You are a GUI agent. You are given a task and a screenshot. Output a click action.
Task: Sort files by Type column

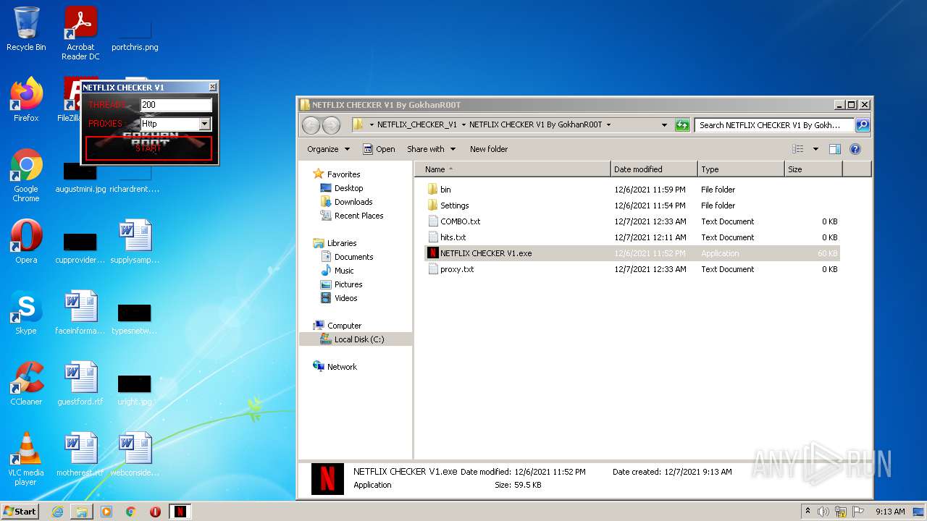coord(741,169)
